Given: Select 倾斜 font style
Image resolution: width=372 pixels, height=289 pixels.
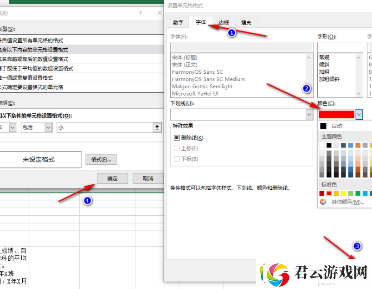Looking at the screenshot, I should coord(324,64).
